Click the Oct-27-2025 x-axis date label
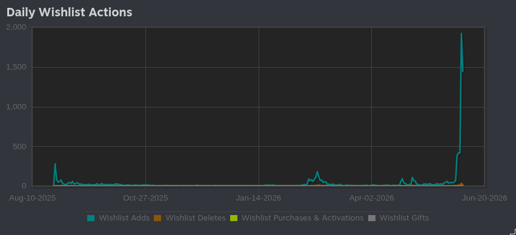Screen dimensions: 516x235 pos(145,198)
